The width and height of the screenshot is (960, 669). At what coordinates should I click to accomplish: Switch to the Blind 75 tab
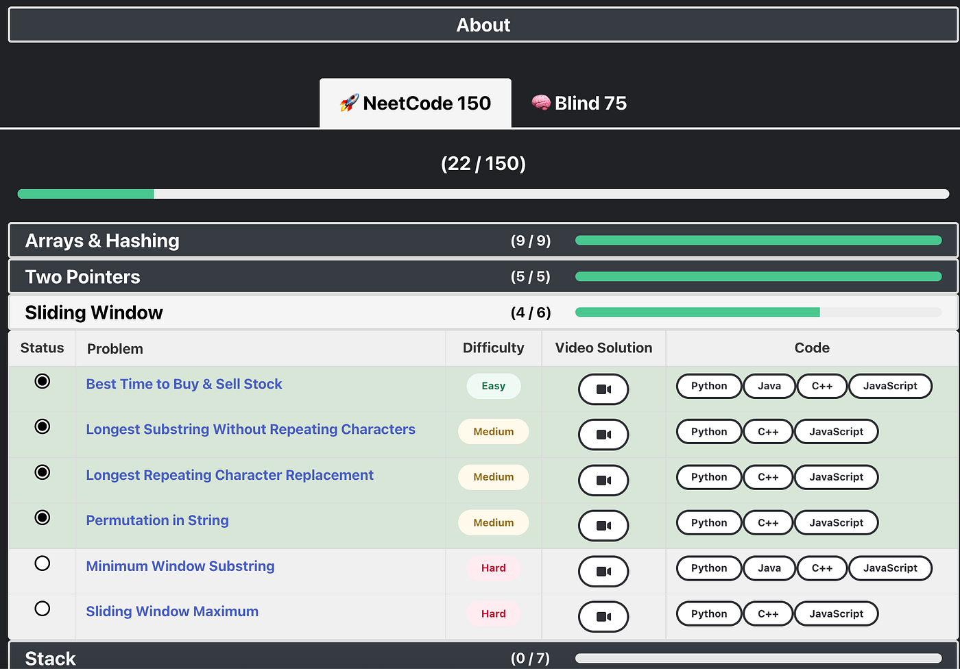[x=579, y=103]
